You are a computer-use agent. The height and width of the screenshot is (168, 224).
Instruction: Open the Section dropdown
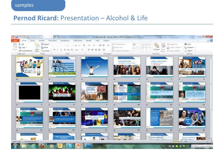tap(46, 51)
